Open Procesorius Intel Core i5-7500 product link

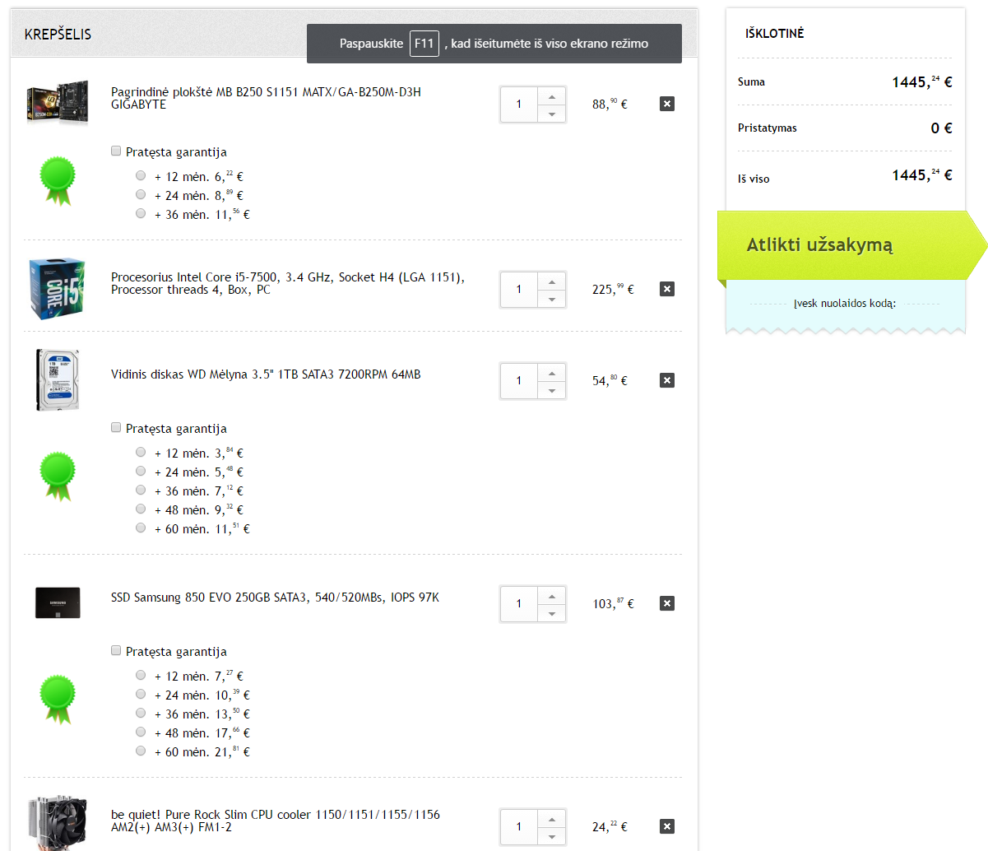pos(288,283)
